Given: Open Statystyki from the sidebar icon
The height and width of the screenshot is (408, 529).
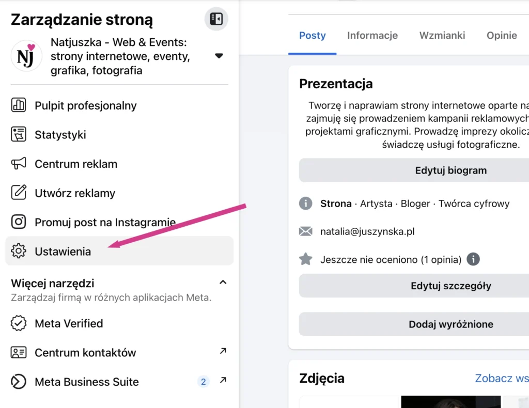Looking at the screenshot, I should 19,135.
